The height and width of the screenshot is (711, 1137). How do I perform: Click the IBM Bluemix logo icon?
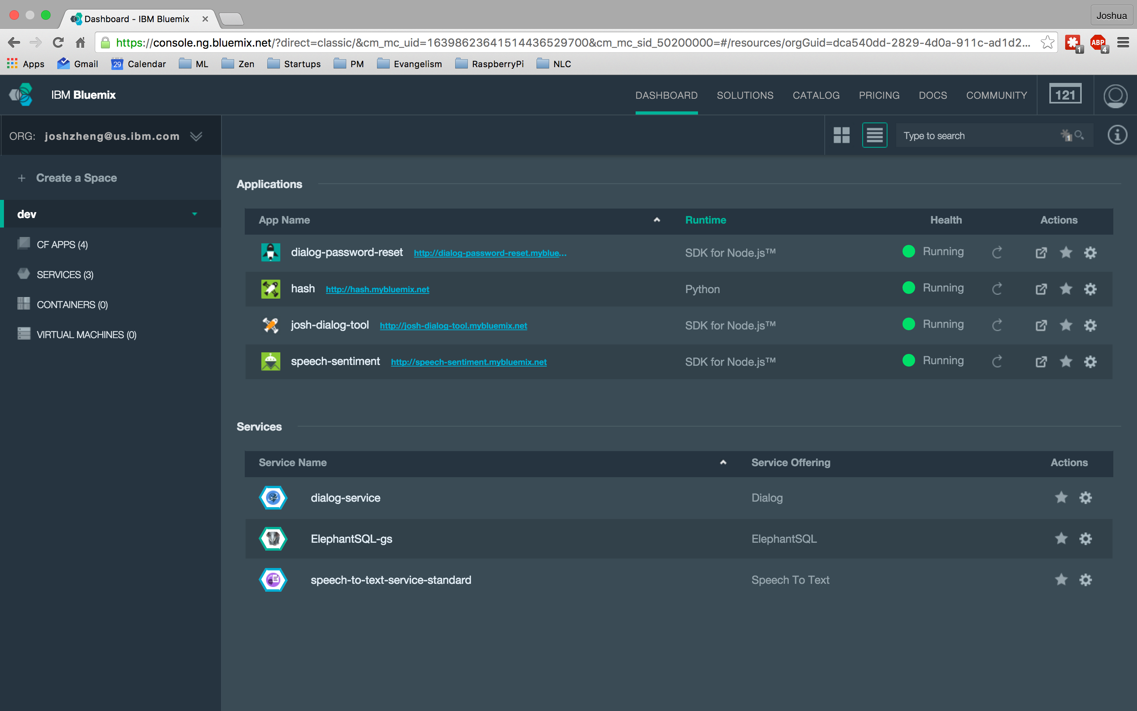[x=21, y=95]
